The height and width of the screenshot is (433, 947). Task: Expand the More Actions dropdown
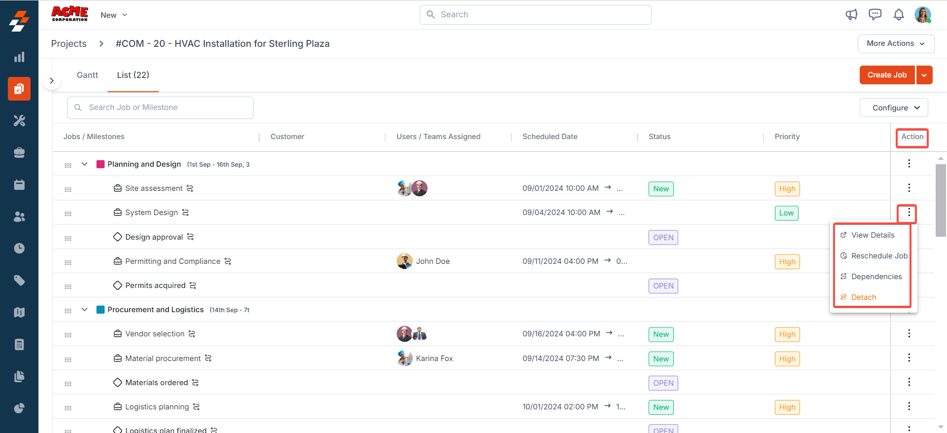point(895,43)
